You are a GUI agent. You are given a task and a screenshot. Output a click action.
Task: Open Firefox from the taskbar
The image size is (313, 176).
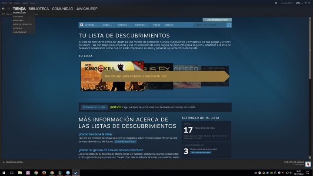44,173
